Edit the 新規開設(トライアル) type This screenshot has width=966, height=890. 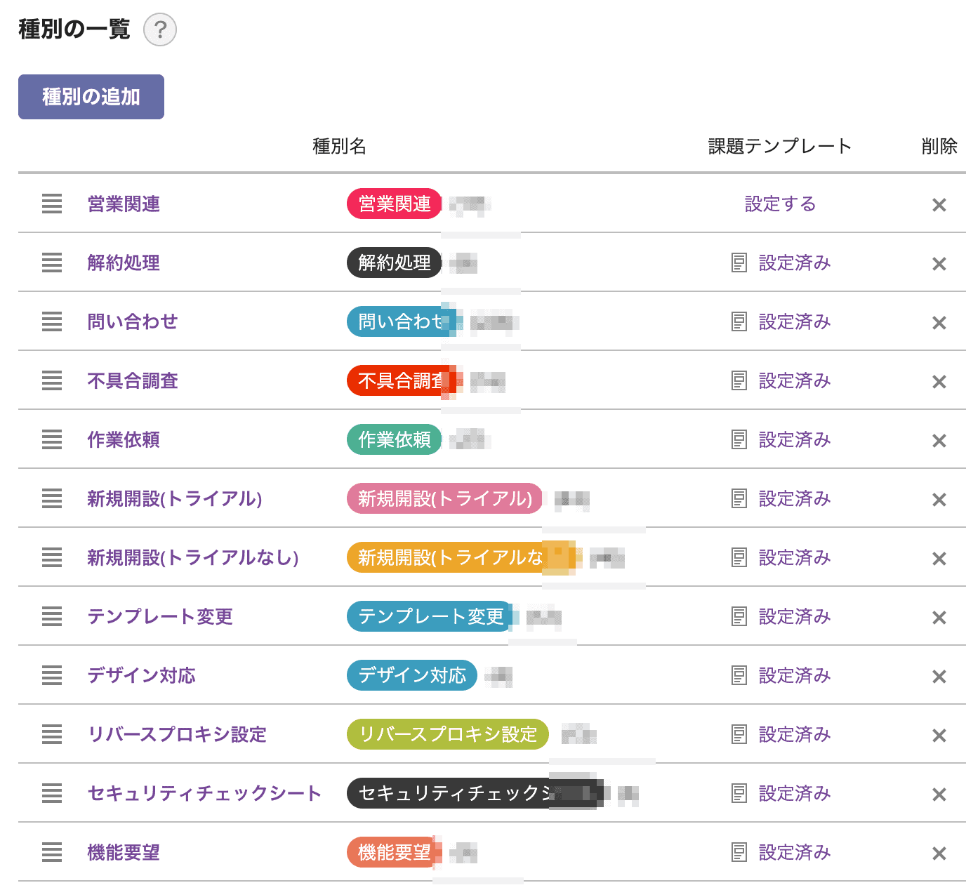pyautogui.click(x=175, y=499)
